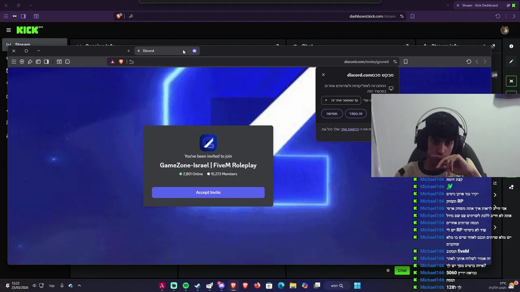The height and width of the screenshot is (292, 520).
Task: Open File Explorer from the taskbar
Action: (293, 286)
